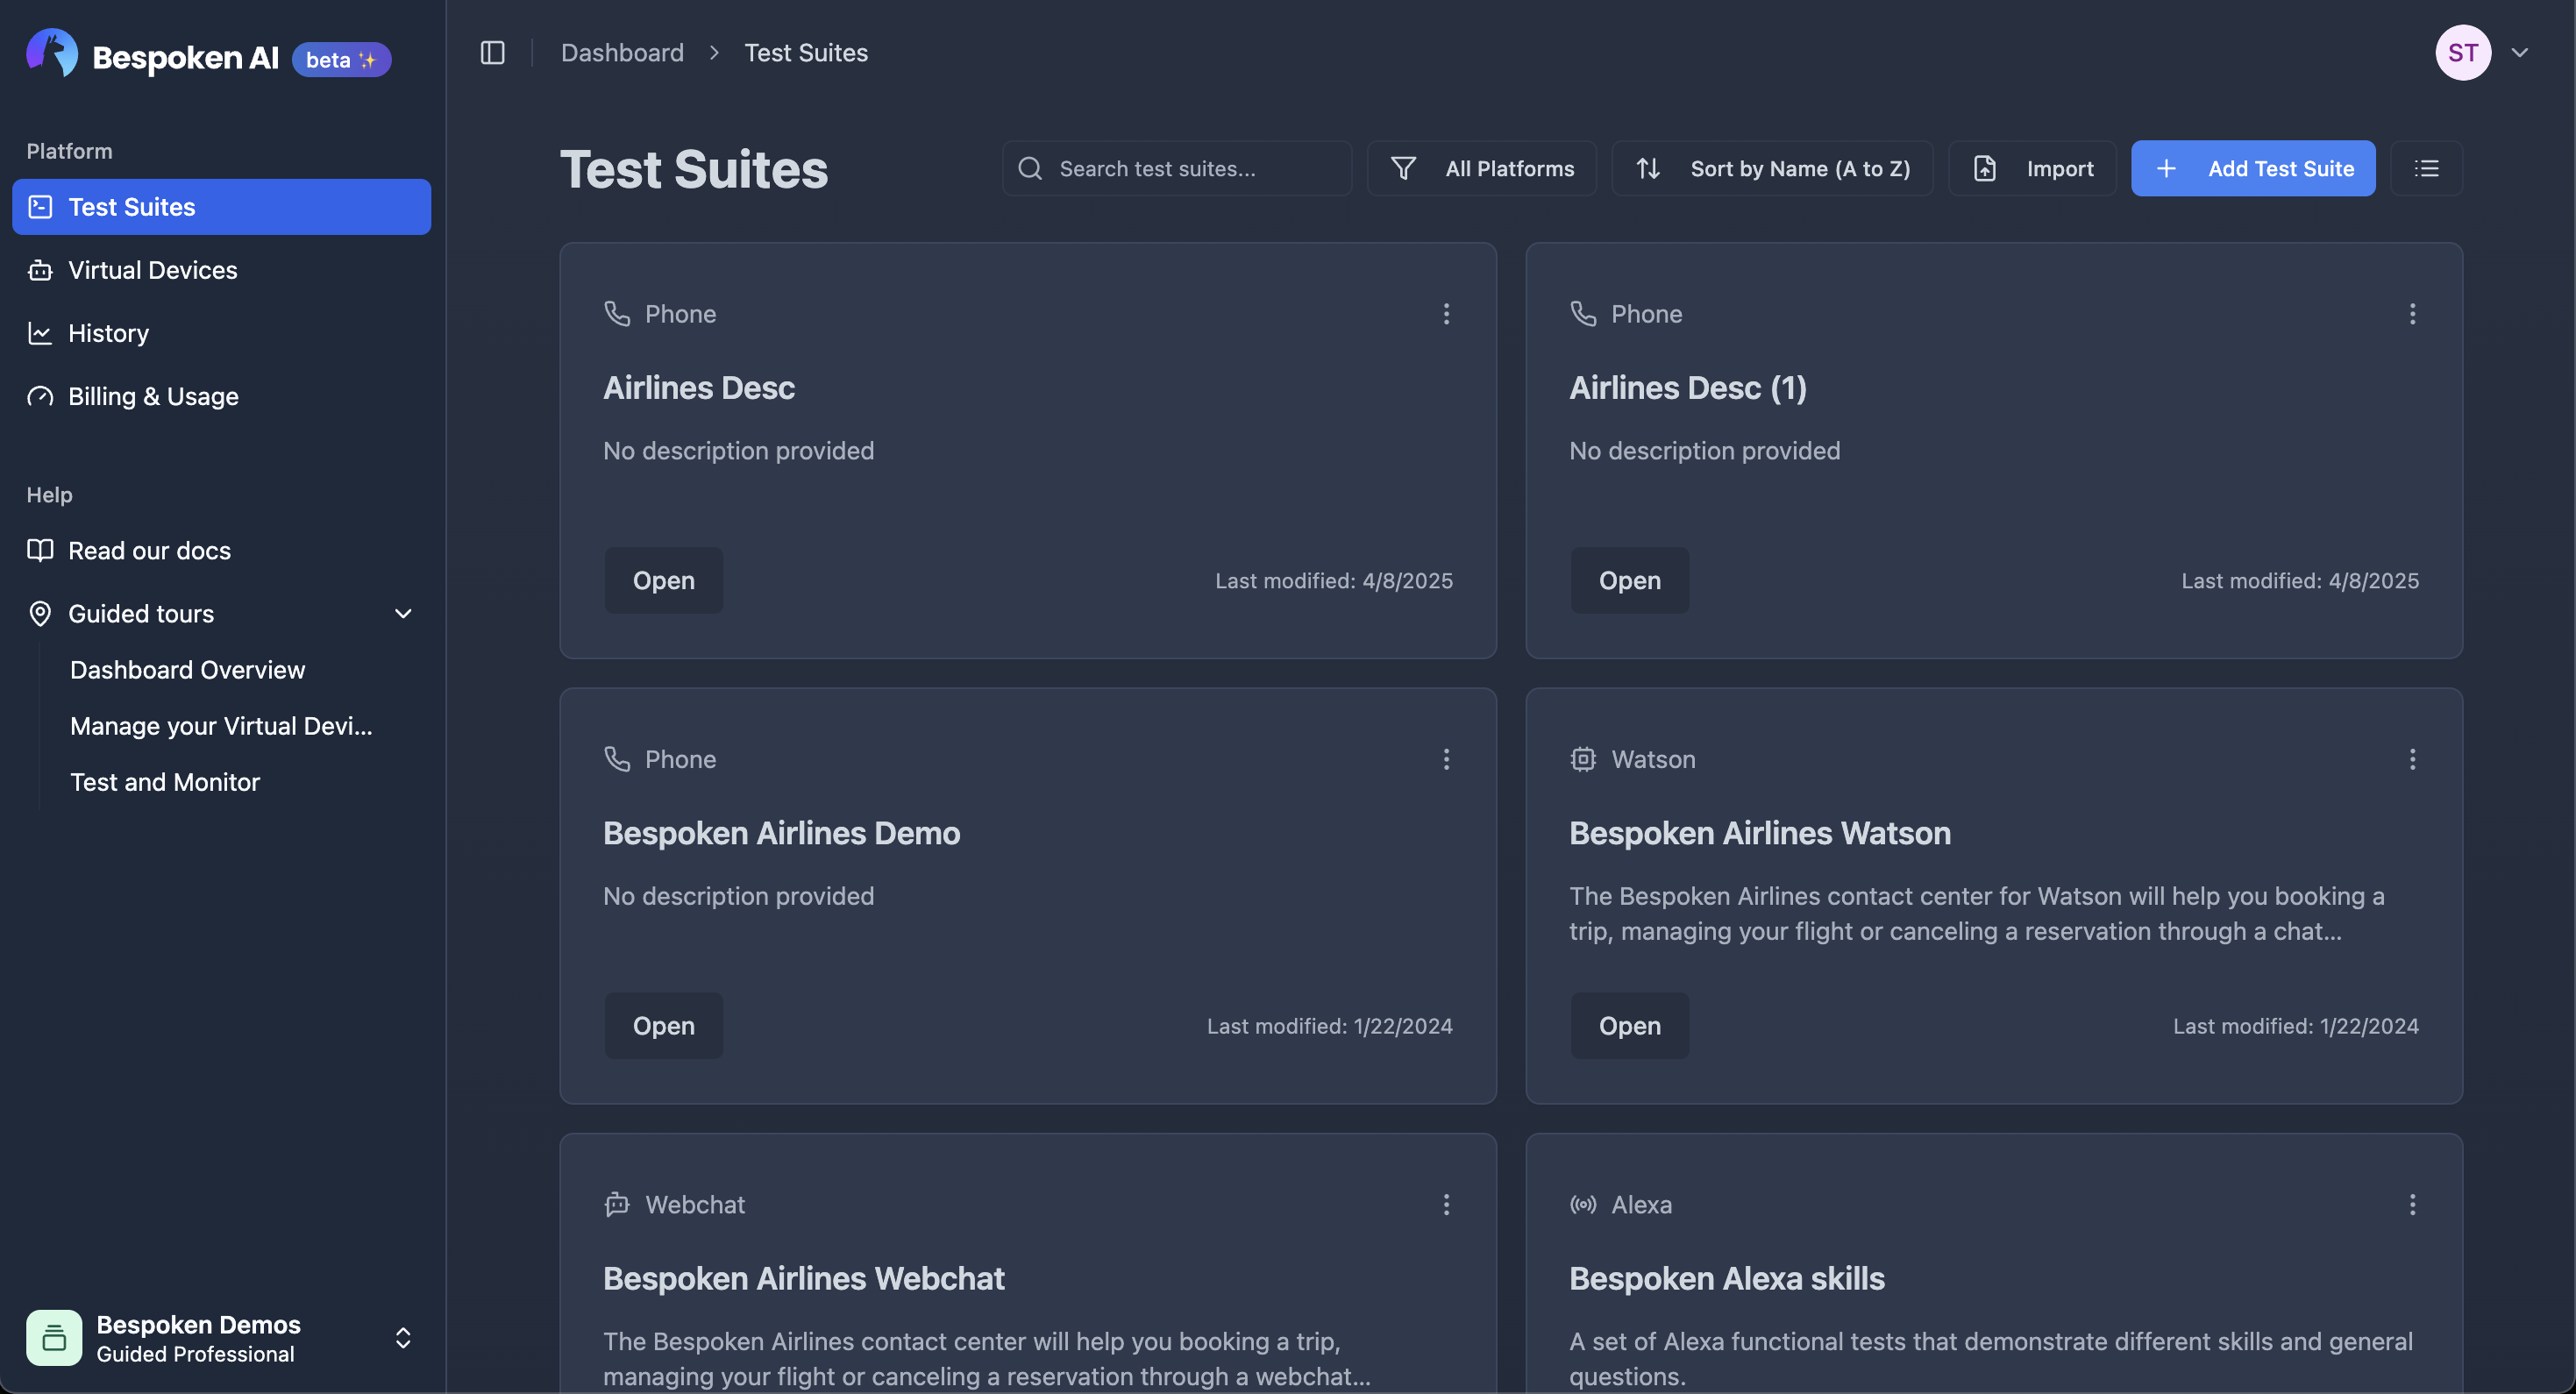Image resolution: width=2576 pixels, height=1394 pixels.
Task: Collapse the Guided tours section
Action: tap(402, 613)
